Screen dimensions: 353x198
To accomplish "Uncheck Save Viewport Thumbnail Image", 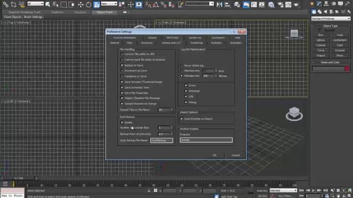I will [x=122, y=82].
